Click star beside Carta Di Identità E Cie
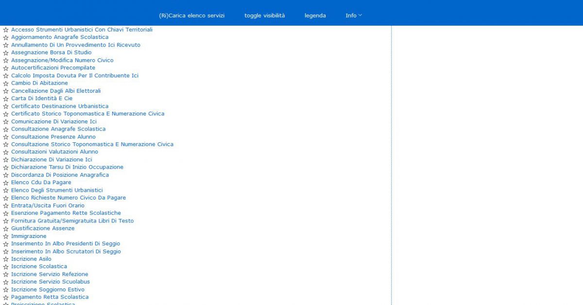 click(6, 99)
